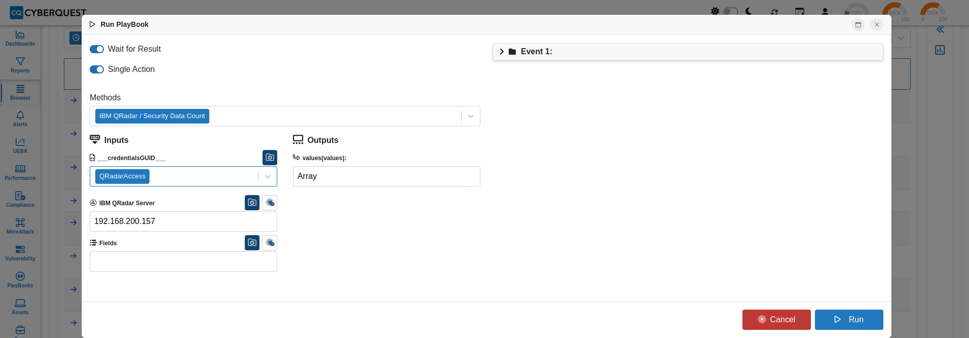
Task: Open the Methods dropdown arrow
Action: coord(471,116)
